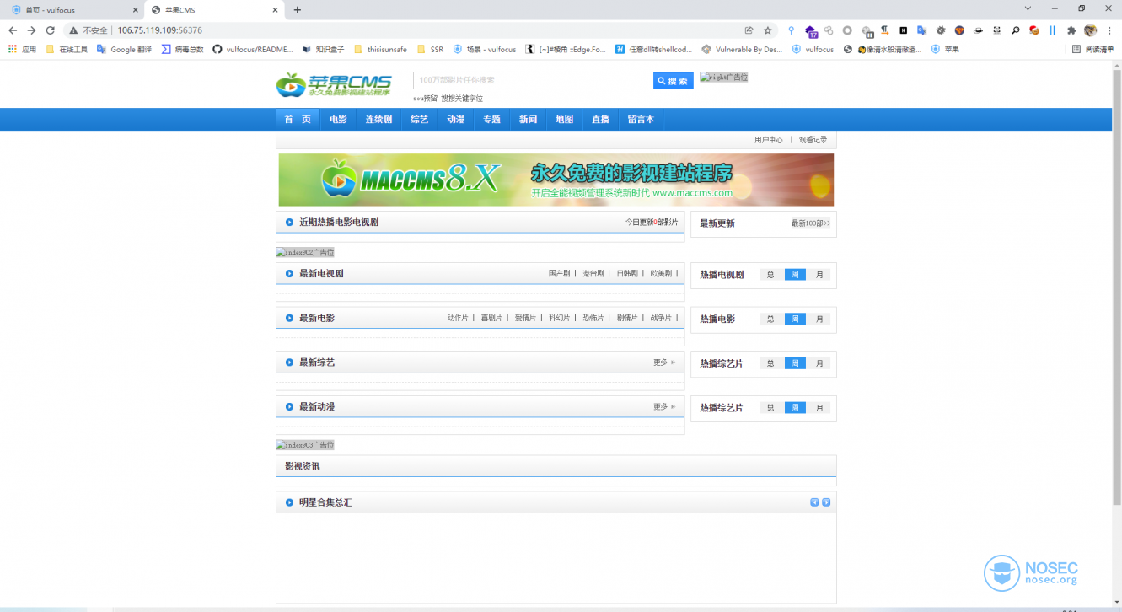Open the 电影 navigation item
This screenshot has height=612, width=1122.
(338, 120)
